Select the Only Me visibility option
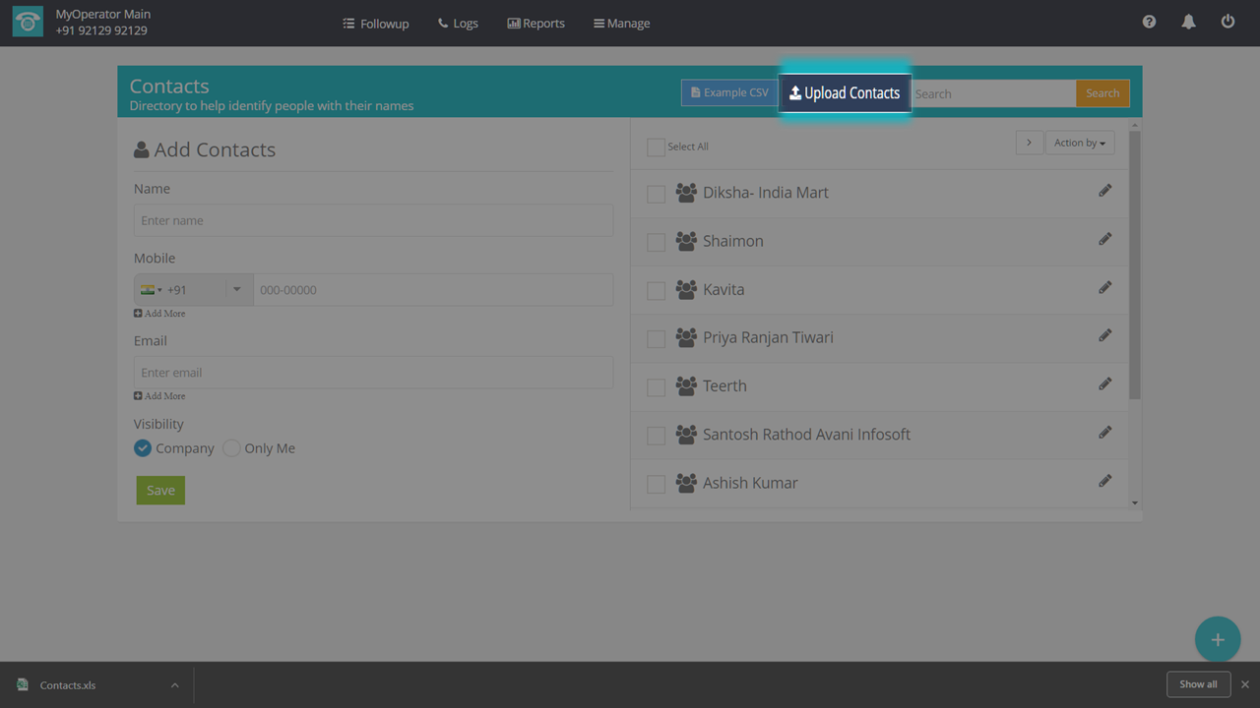The width and height of the screenshot is (1260, 708). tap(231, 448)
